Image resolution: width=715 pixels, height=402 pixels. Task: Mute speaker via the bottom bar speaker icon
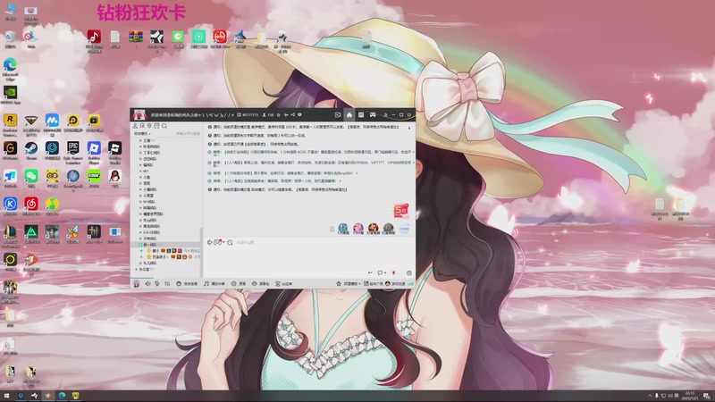tap(147, 283)
